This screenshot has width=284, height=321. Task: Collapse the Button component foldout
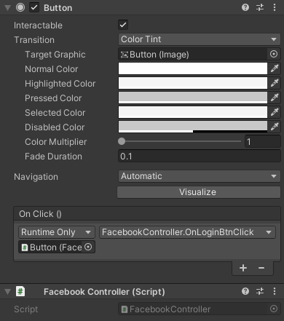tap(8, 8)
